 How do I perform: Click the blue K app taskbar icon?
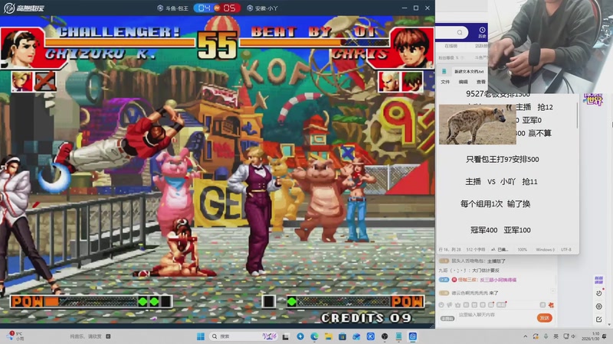click(x=371, y=336)
